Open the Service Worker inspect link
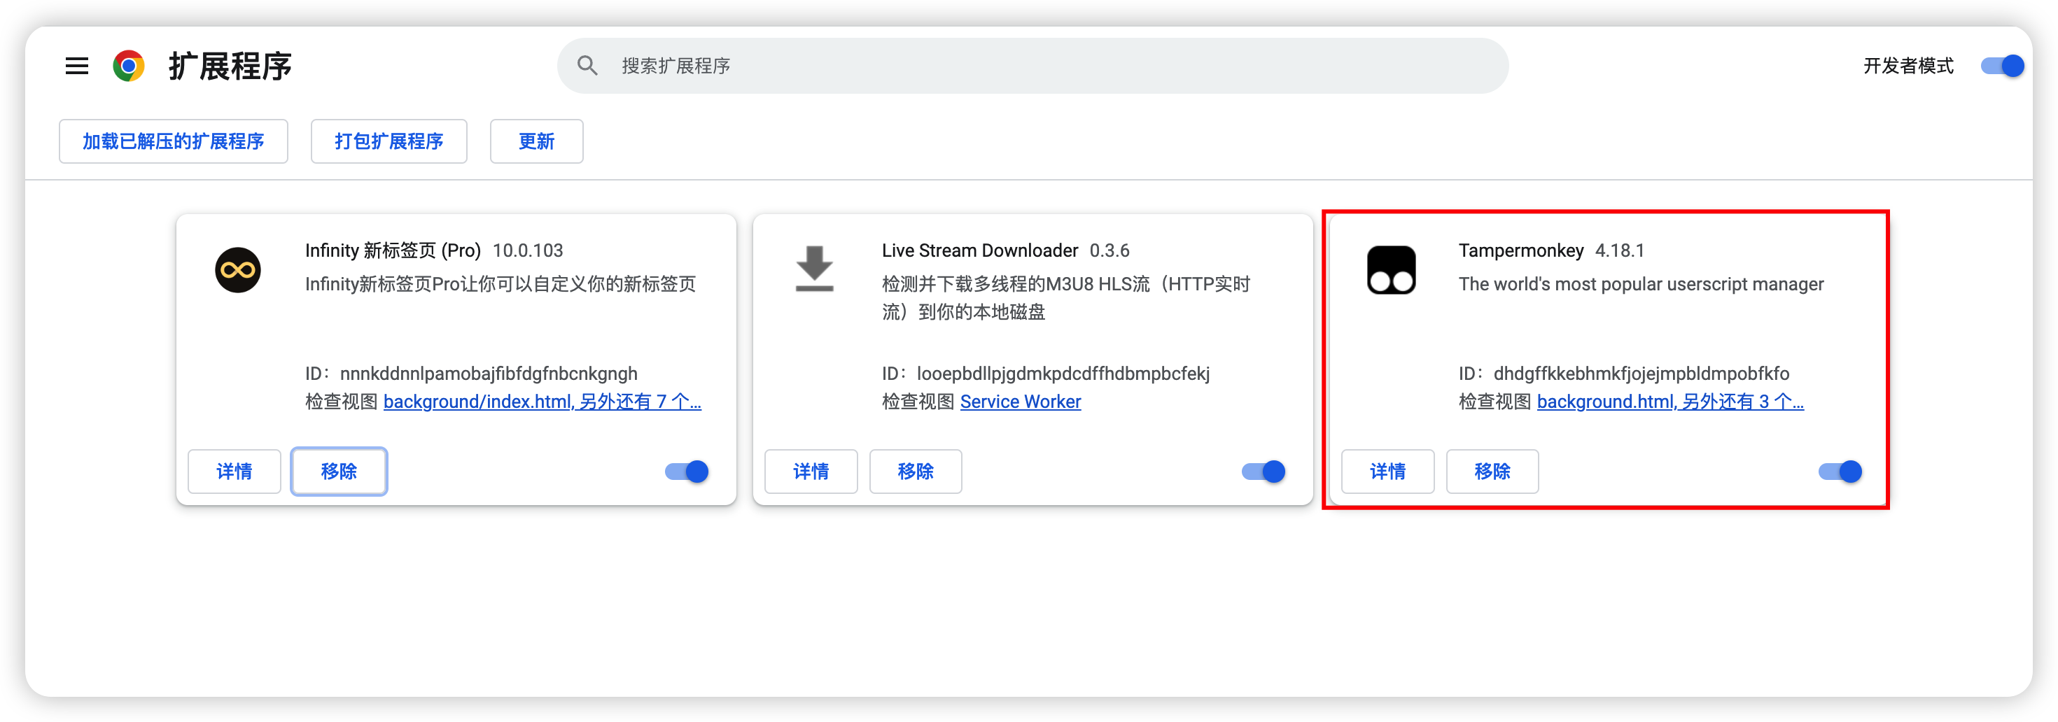The image size is (2058, 722). 1020,402
